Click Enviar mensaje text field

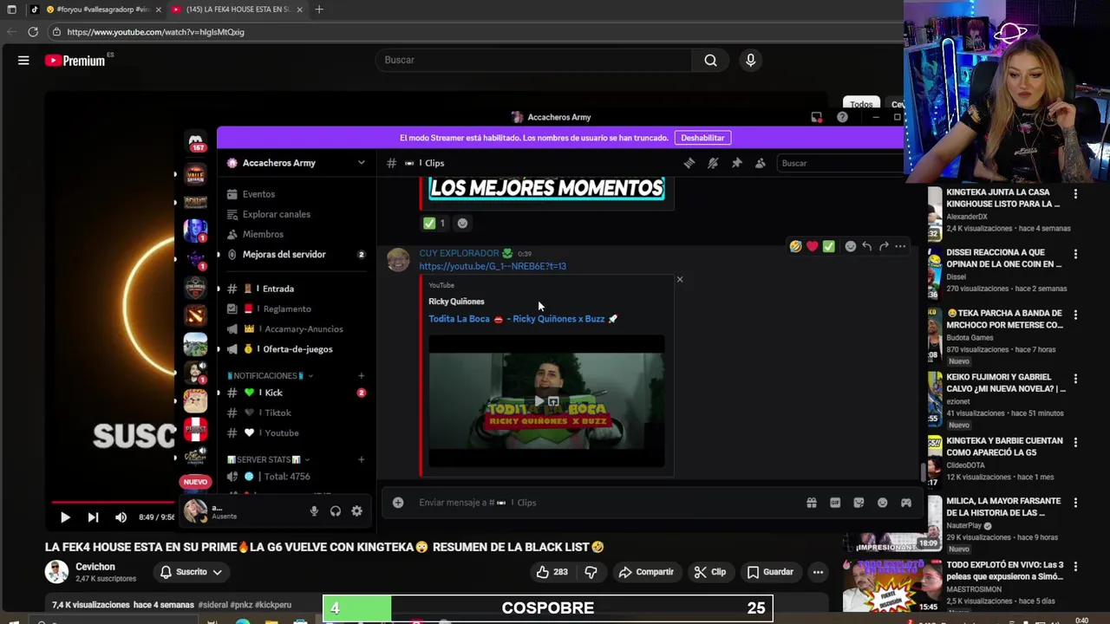coord(607,503)
